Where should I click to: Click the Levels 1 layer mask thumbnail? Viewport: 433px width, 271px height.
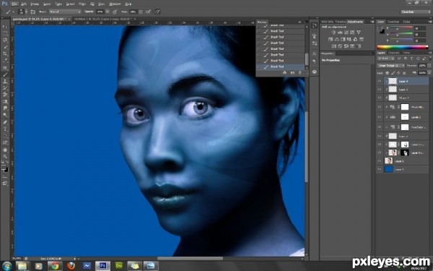(x=405, y=117)
